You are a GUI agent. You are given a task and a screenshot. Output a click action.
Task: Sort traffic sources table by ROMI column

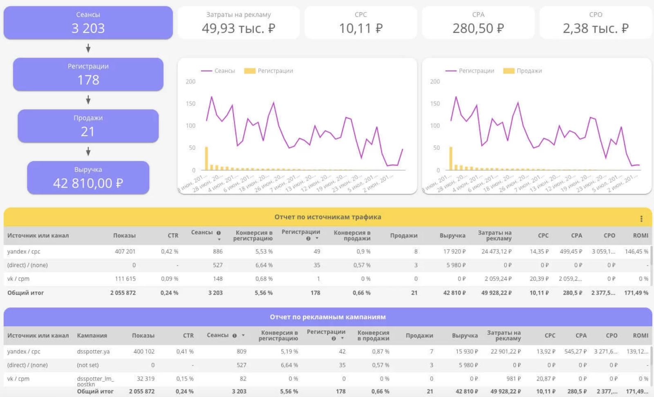pyautogui.click(x=640, y=235)
